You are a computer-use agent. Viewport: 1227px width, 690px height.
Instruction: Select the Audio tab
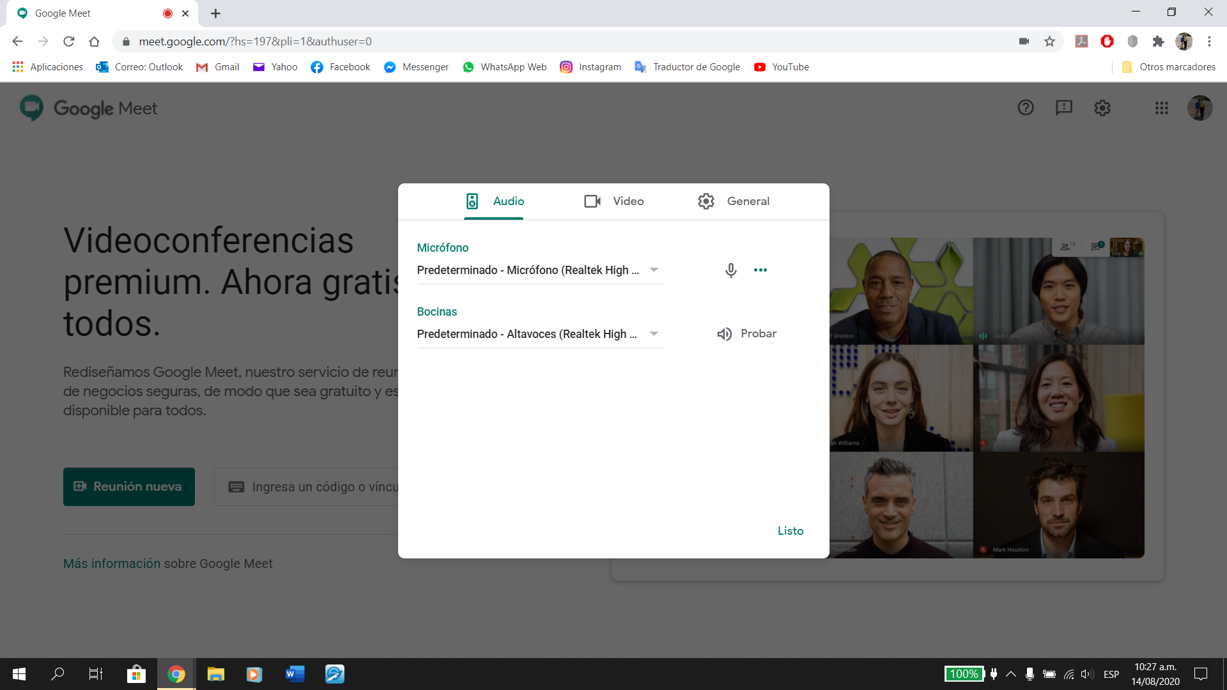494,201
